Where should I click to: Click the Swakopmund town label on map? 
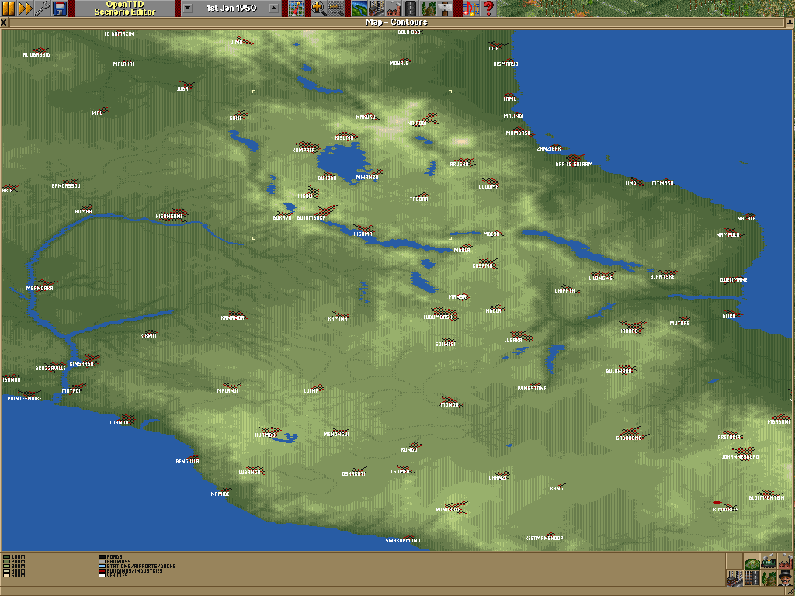[403, 541]
